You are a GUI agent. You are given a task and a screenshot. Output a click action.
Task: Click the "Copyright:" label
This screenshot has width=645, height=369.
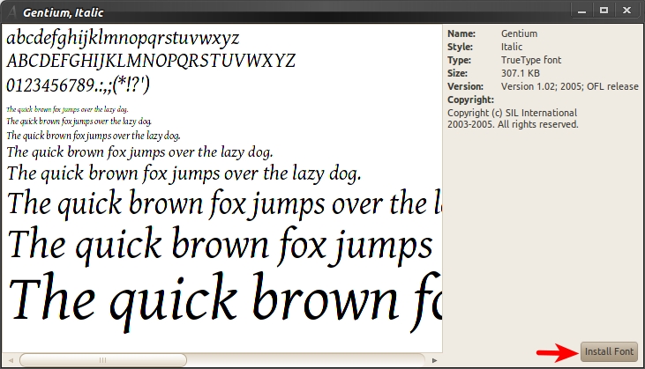[470, 100]
